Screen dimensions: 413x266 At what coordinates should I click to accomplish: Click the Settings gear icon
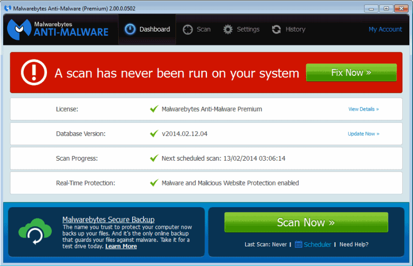pos(228,29)
